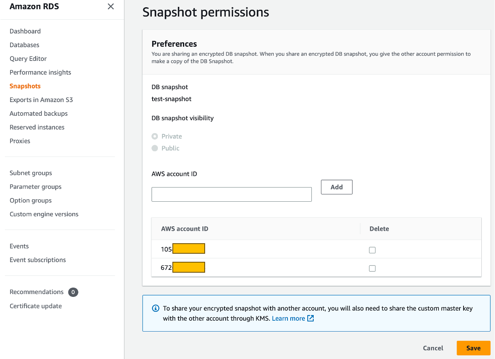Click the Add button
Image resolution: width=495 pixels, height=359 pixels.
pos(337,187)
